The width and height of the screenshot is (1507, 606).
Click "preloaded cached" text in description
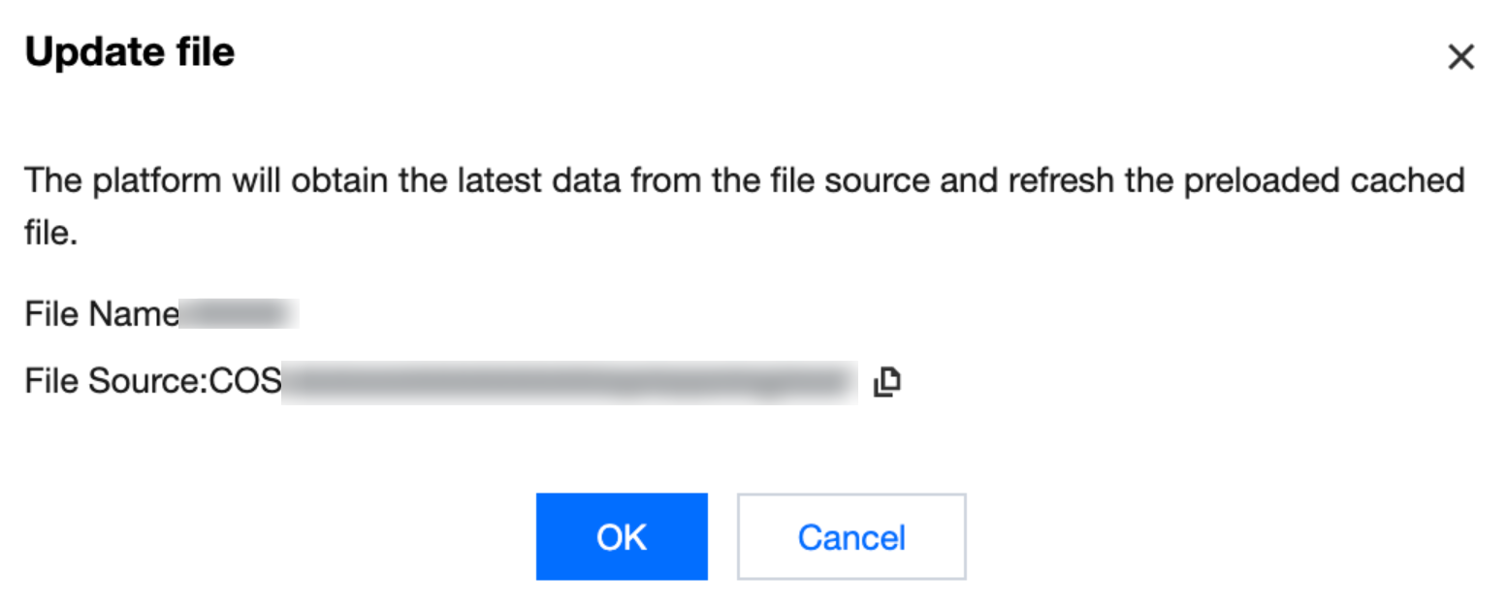[1329, 181]
